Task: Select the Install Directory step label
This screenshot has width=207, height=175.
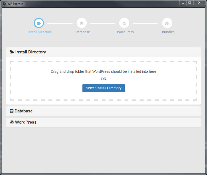Action: [x=40, y=32]
